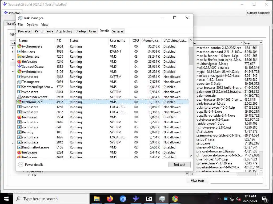Screen dimensions: 273x204
Task: Sort processes by Memory column
Action: coord(151,41)
